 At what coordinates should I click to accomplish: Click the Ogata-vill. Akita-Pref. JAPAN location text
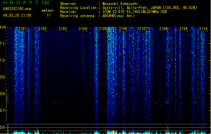150,8
